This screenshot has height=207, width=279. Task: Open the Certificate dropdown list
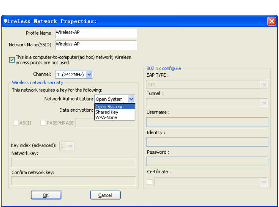[x=264, y=182]
